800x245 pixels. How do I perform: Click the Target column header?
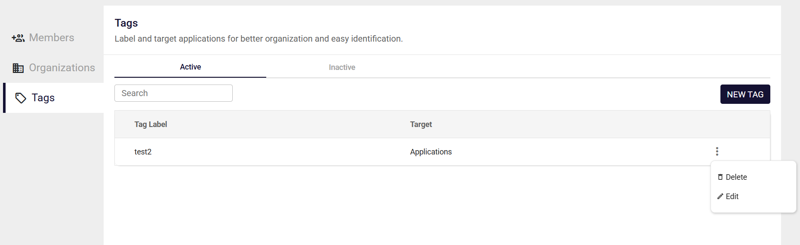coord(421,124)
